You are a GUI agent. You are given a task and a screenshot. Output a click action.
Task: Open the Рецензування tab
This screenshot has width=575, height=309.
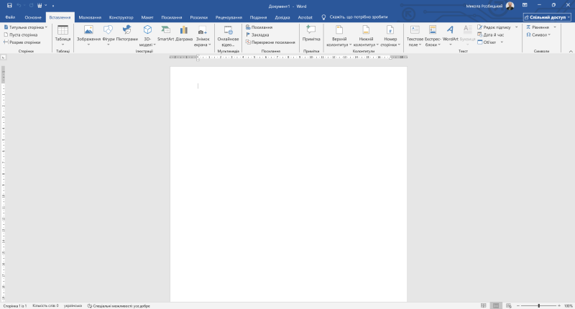[x=228, y=17]
